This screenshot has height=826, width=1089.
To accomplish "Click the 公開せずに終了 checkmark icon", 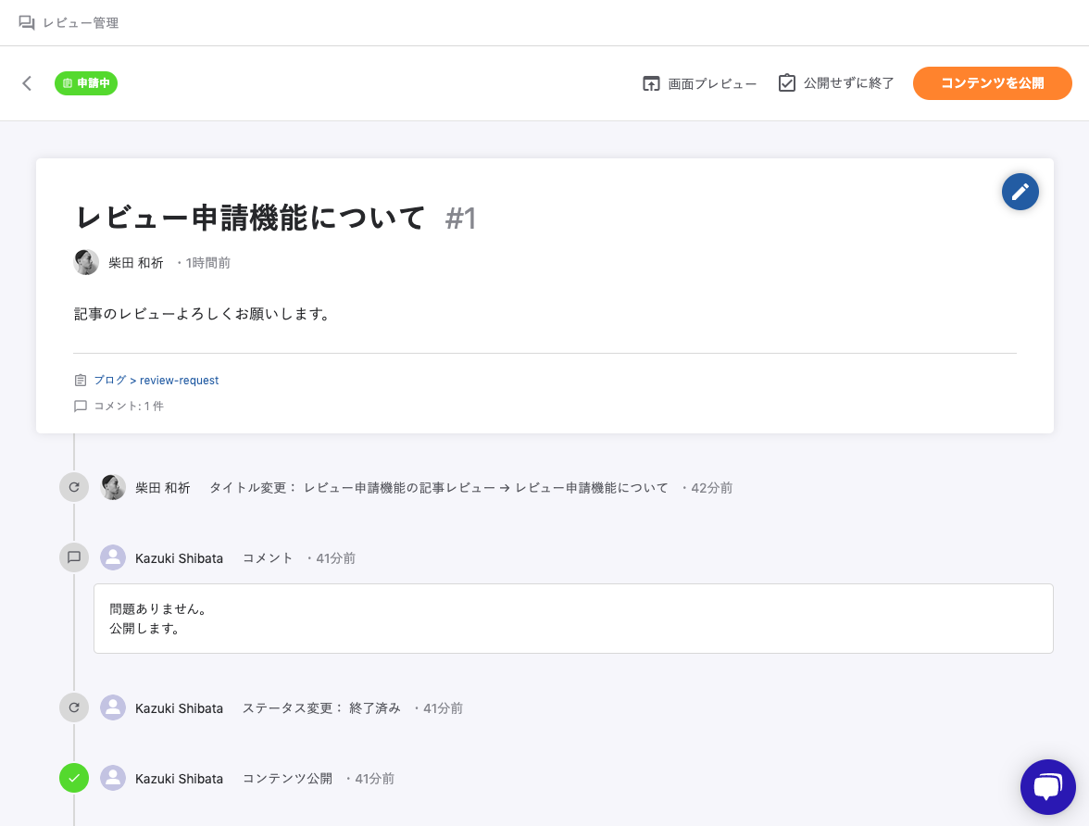I will 787,83.
